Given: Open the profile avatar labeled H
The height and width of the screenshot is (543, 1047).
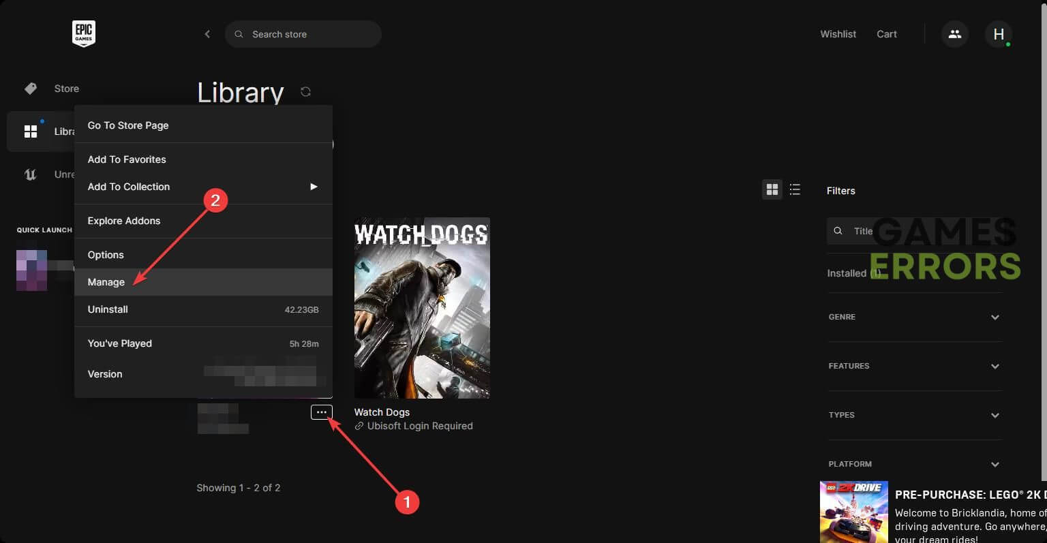Looking at the screenshot, I should [998, 34].
